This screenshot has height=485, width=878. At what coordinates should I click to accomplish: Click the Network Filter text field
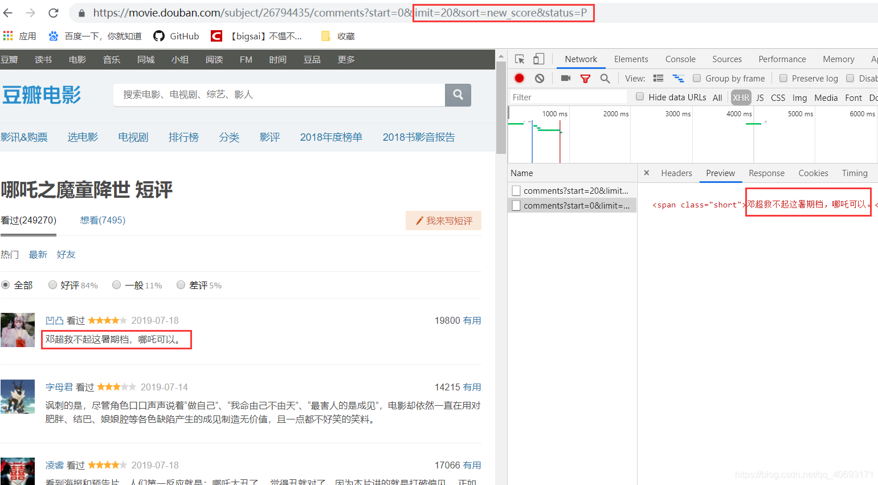(567, 97)
